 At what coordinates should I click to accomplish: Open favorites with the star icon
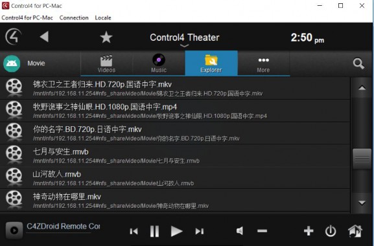[106, 38]
